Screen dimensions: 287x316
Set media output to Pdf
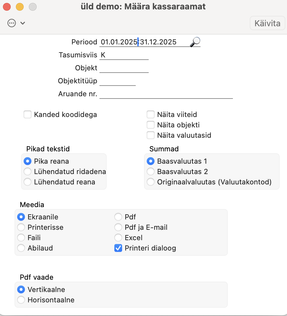[x=118, y=217]
